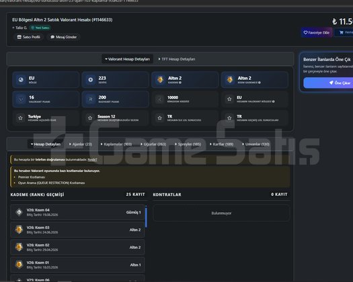
Task: Click the QUEUE RESTRICTION kısıtlaması text
Action: (51, 183)
